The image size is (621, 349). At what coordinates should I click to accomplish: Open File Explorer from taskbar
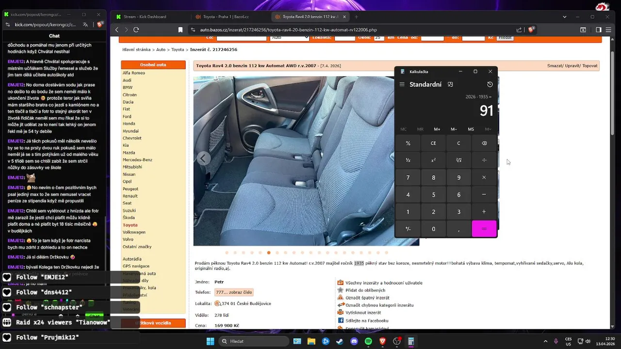pos(311,341)
